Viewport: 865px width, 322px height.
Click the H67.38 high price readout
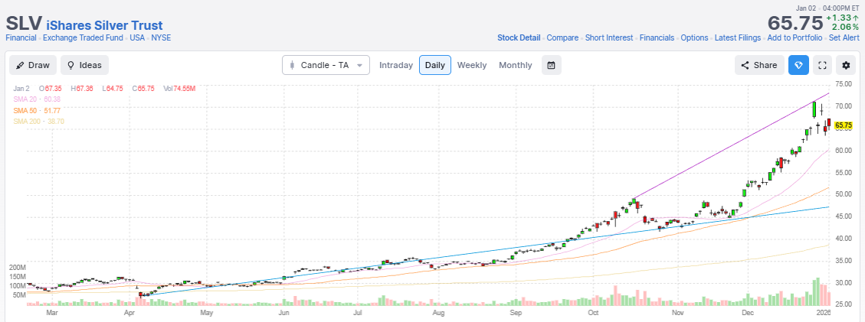click(x=82, y=89)
